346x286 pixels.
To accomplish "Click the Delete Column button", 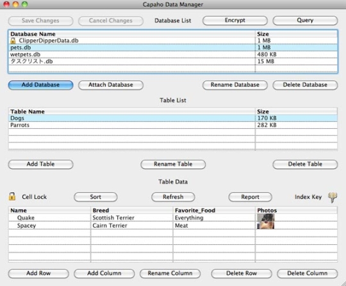I will [x=307, y=273].
